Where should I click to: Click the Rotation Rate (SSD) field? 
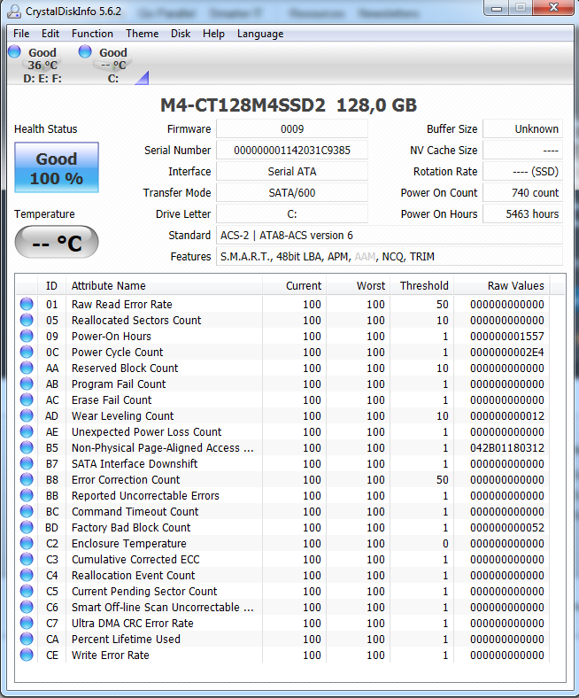pos(522,172)
